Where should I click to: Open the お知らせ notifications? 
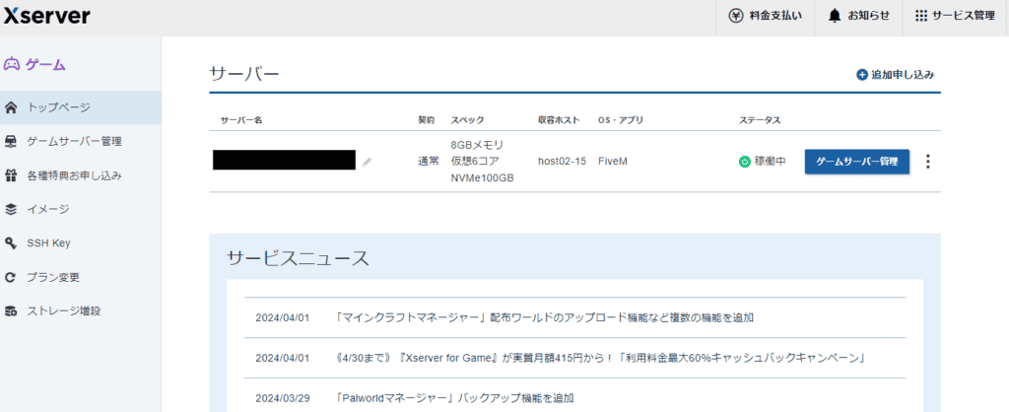coord(859,16)
